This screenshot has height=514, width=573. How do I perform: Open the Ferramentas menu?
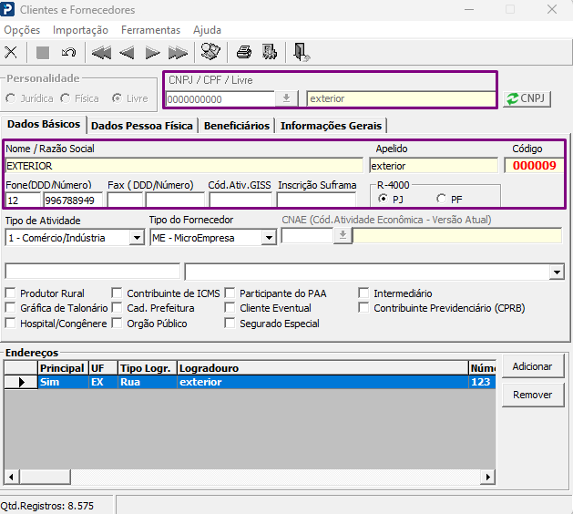150,30
